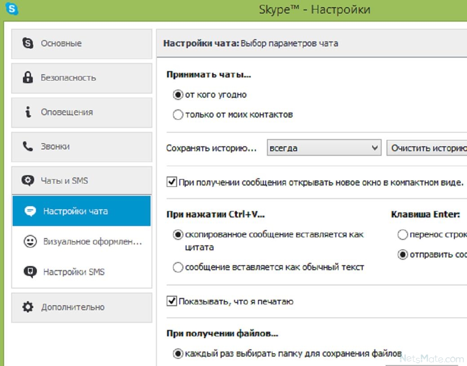Click the 'Сохранять историю...' label

click(x=211, y=148)
